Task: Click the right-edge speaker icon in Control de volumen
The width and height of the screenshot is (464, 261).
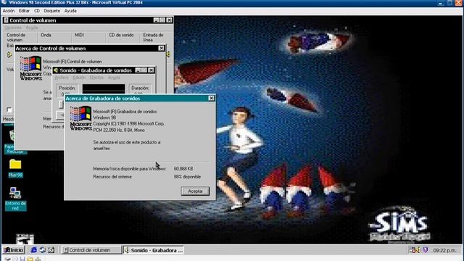Action: [x=168, y=54]
